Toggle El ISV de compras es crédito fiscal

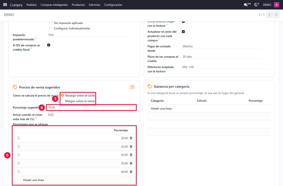49,45
